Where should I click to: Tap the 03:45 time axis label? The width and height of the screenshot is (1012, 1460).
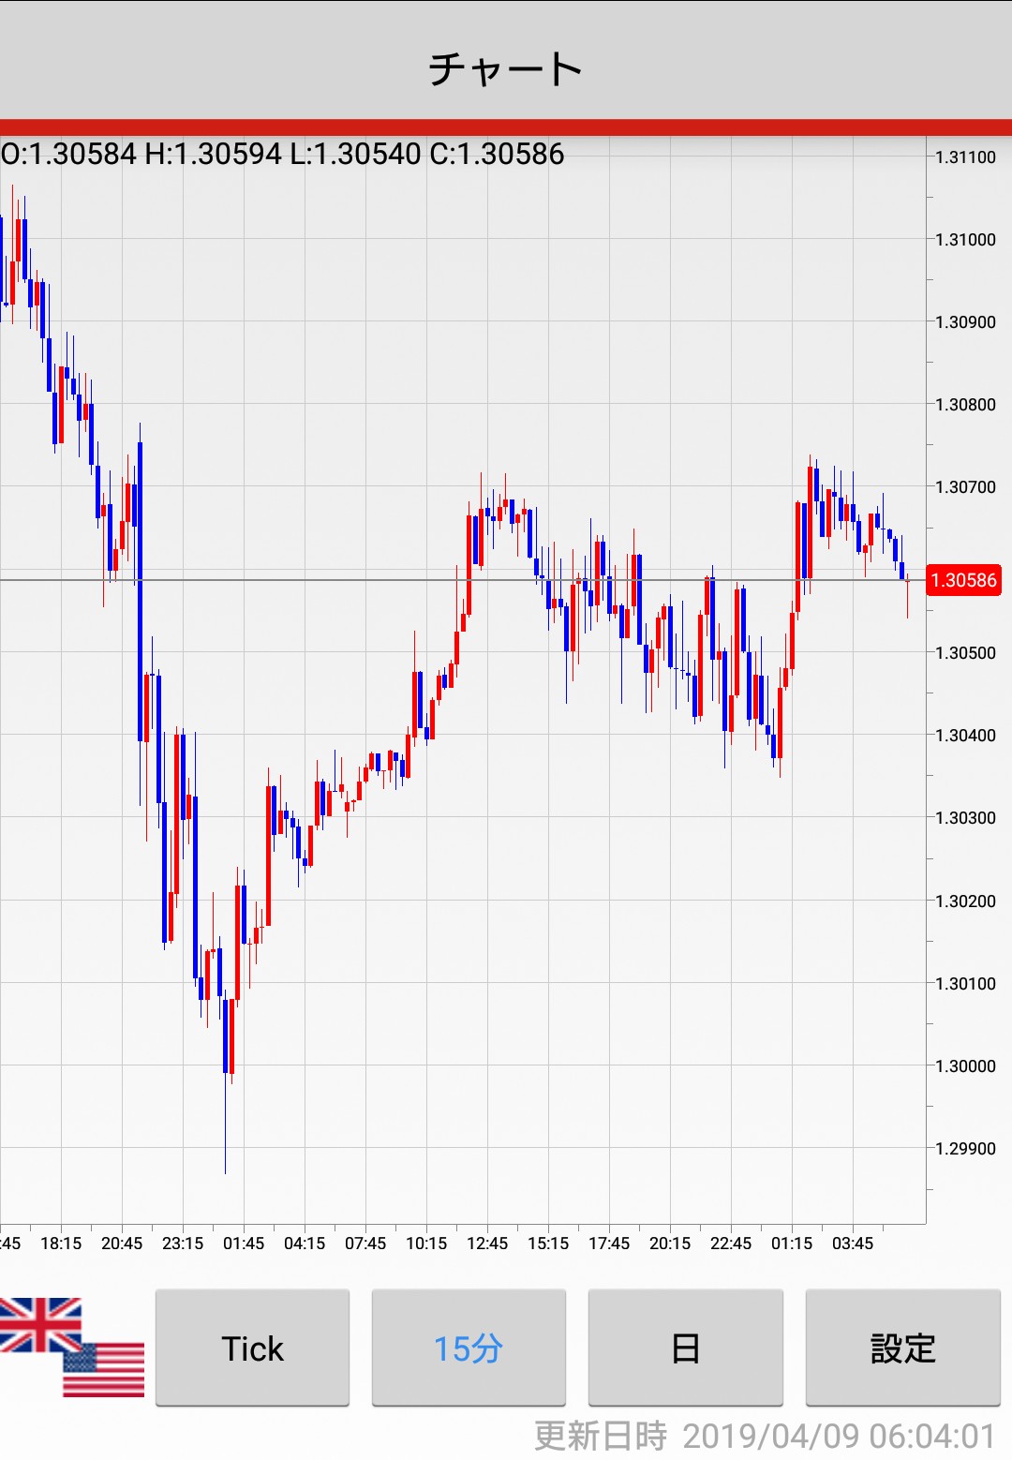click(853, 1244)
